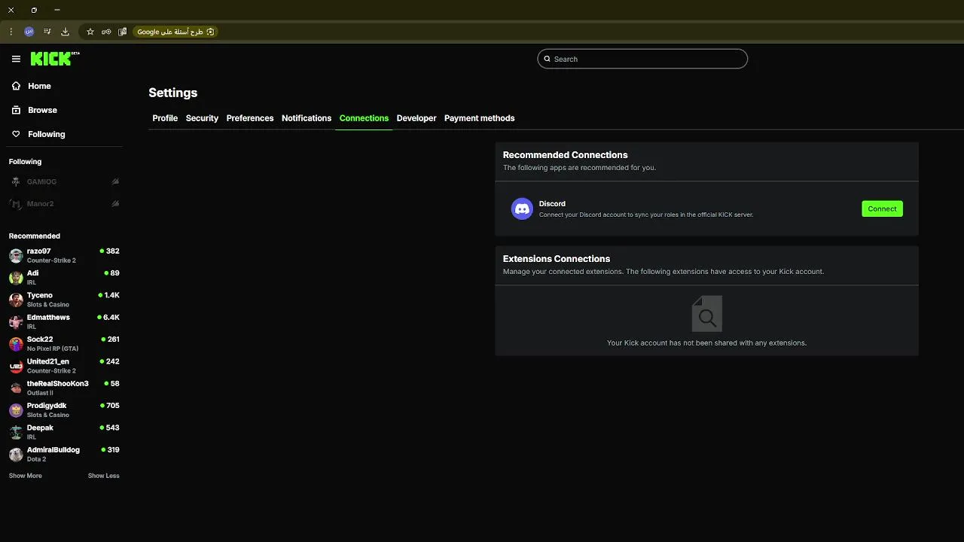The height and width of the screenshot is (542, 964).
Task: Click the Discord logo icon
Action: 522,209
